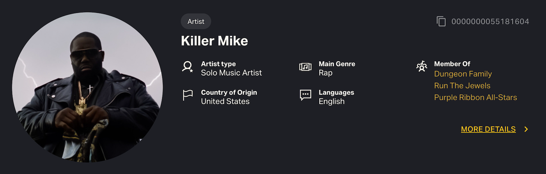
Task: Click the English language value
Action: point(331,101)
